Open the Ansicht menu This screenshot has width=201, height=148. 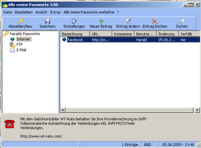click(x=41, y=12)
